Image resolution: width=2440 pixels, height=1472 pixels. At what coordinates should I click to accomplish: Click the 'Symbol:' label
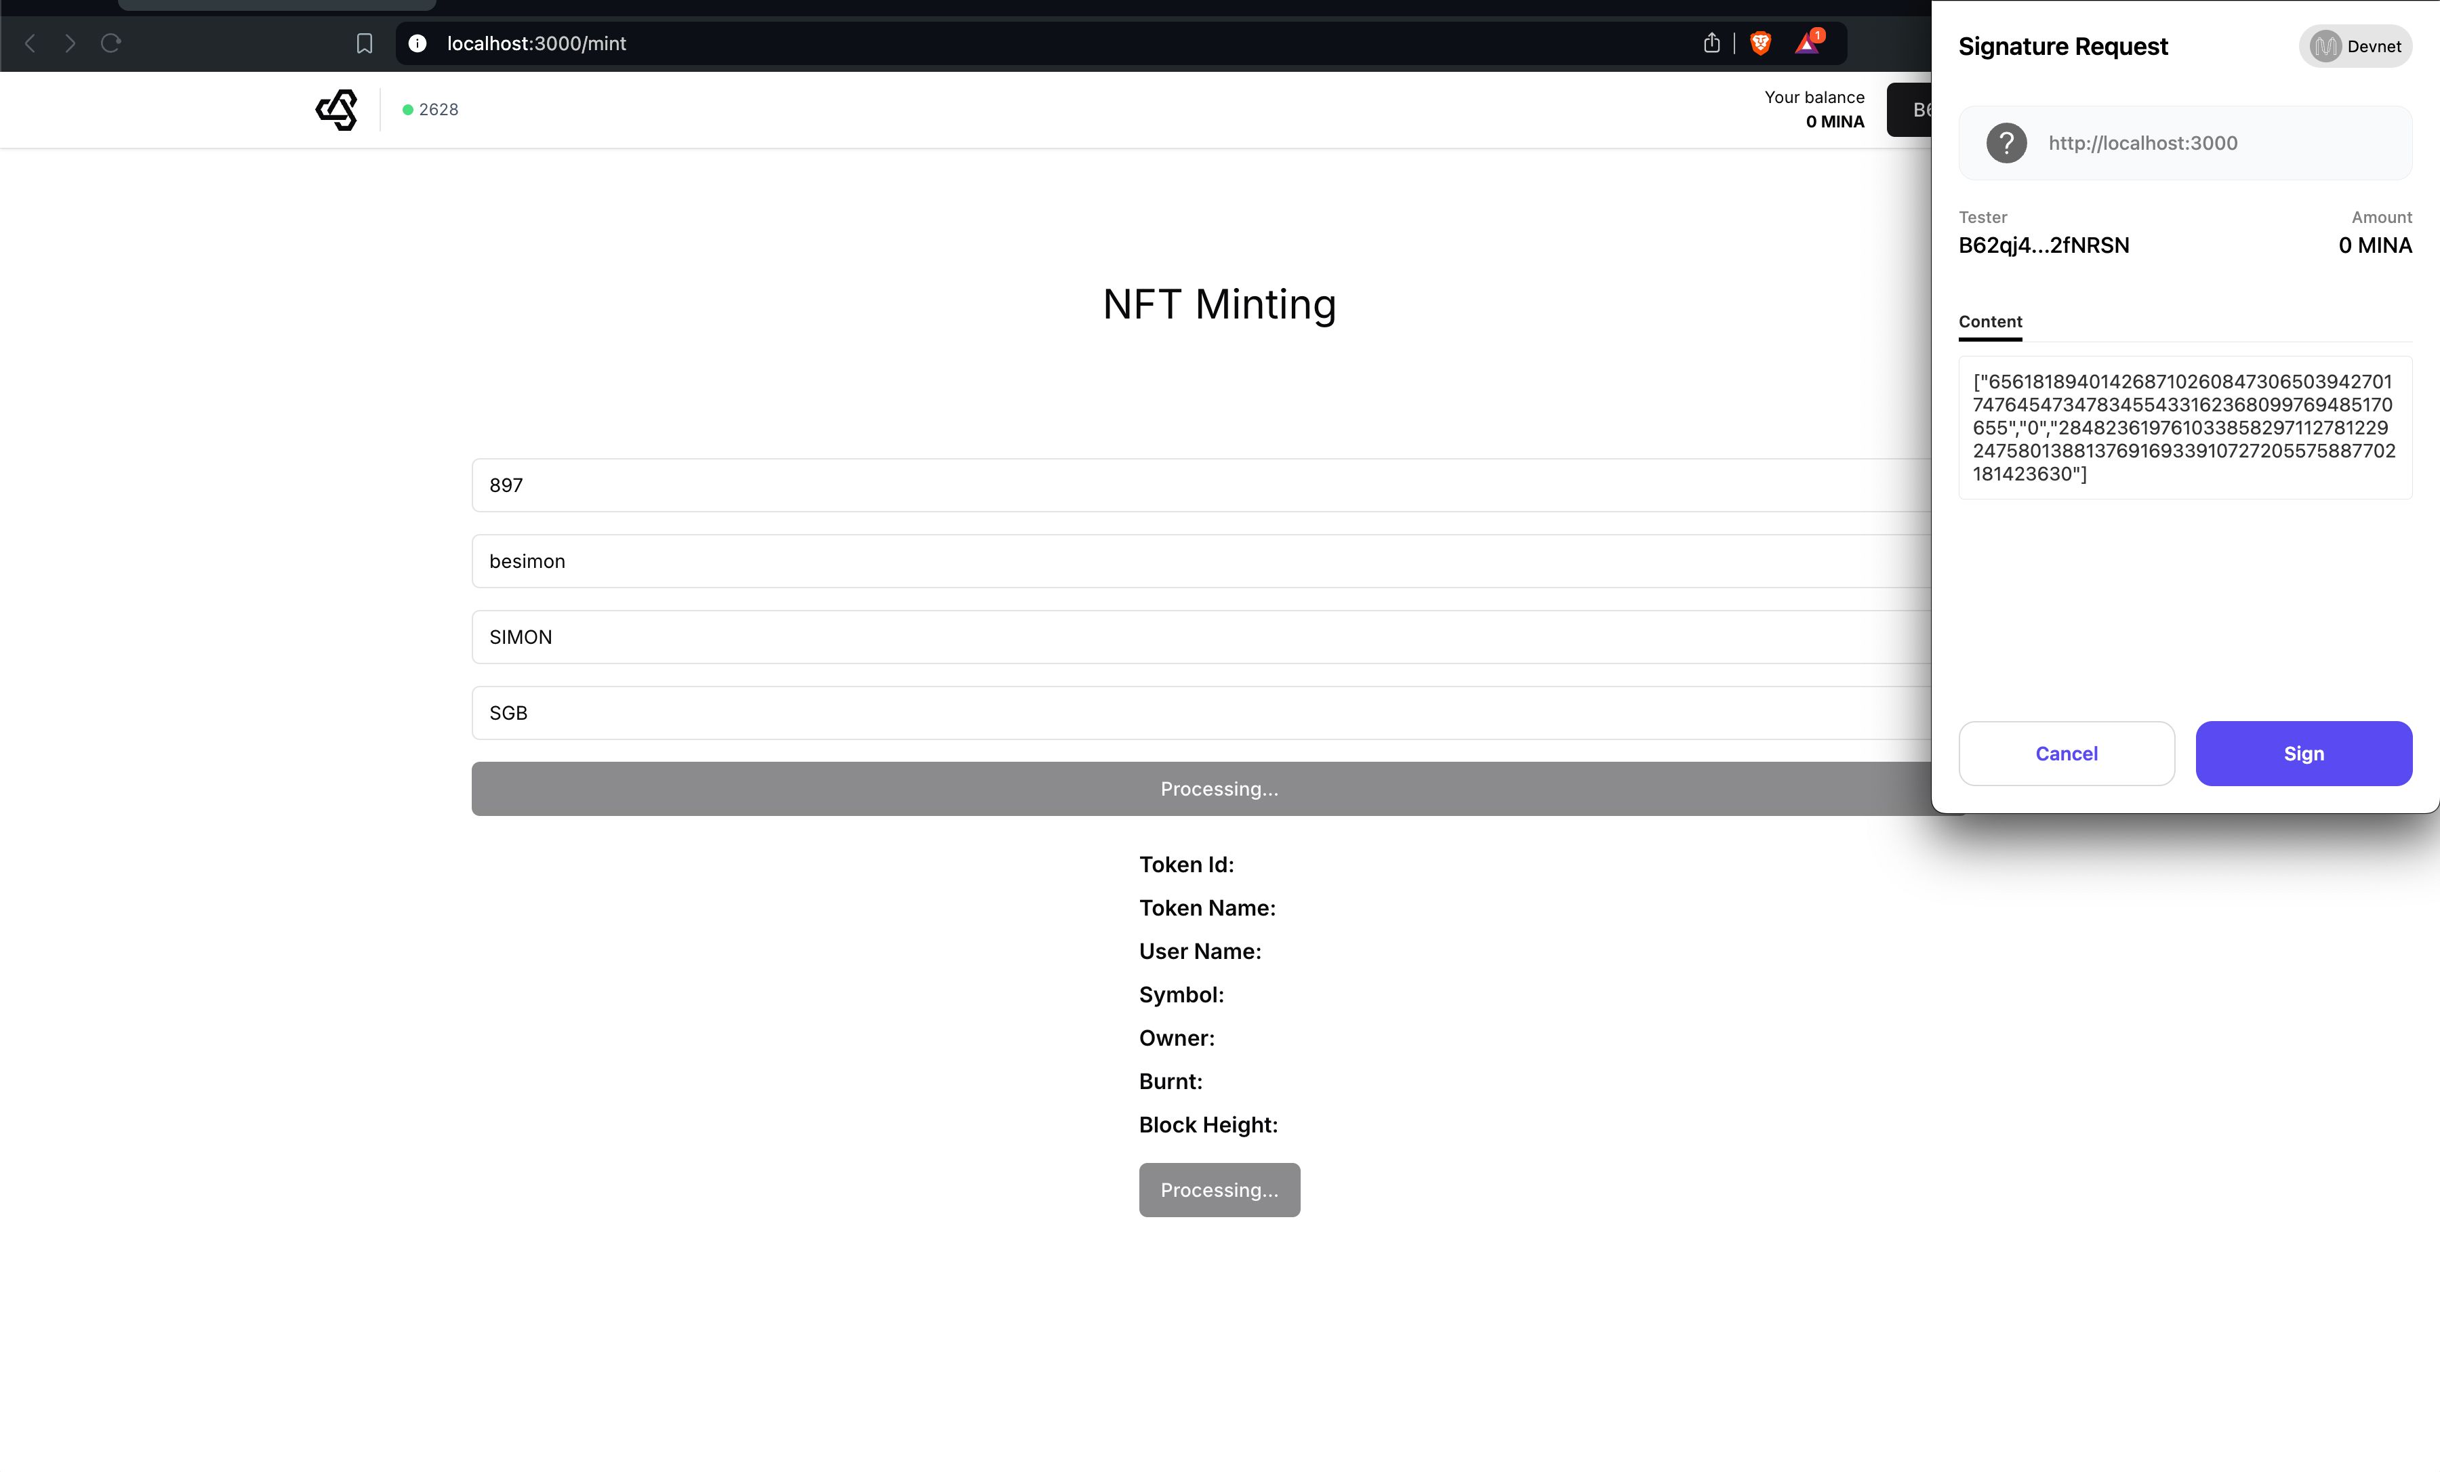(x=1181, y=995)
